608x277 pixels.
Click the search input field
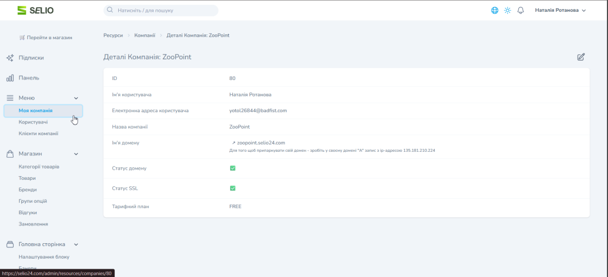pos(160,10)
